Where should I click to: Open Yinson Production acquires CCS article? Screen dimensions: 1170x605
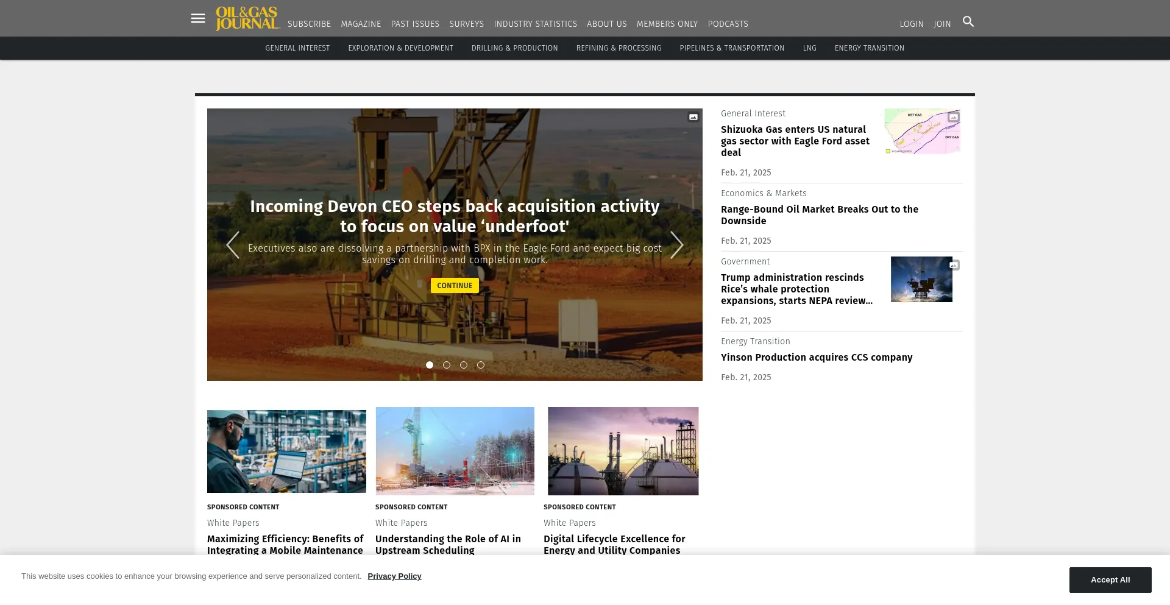pos(817,358)
